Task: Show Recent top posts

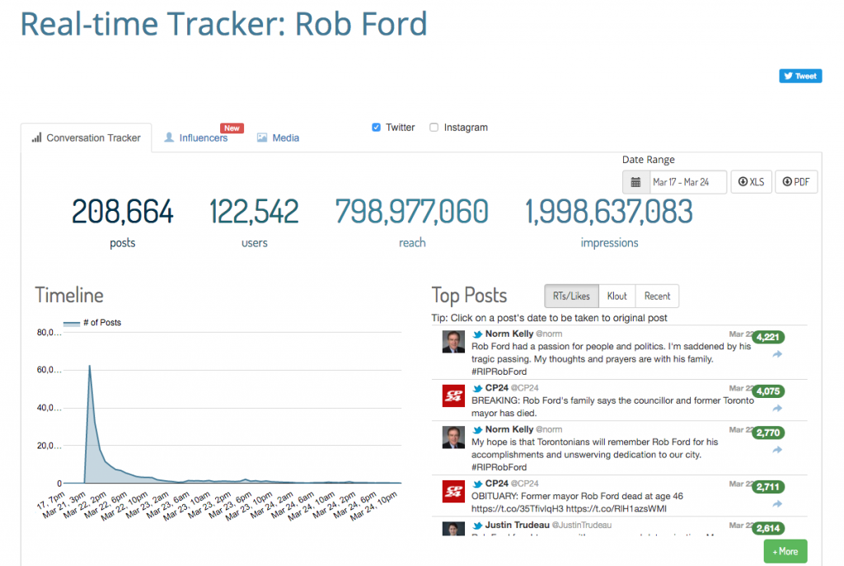Action: (x=657, y=296)
